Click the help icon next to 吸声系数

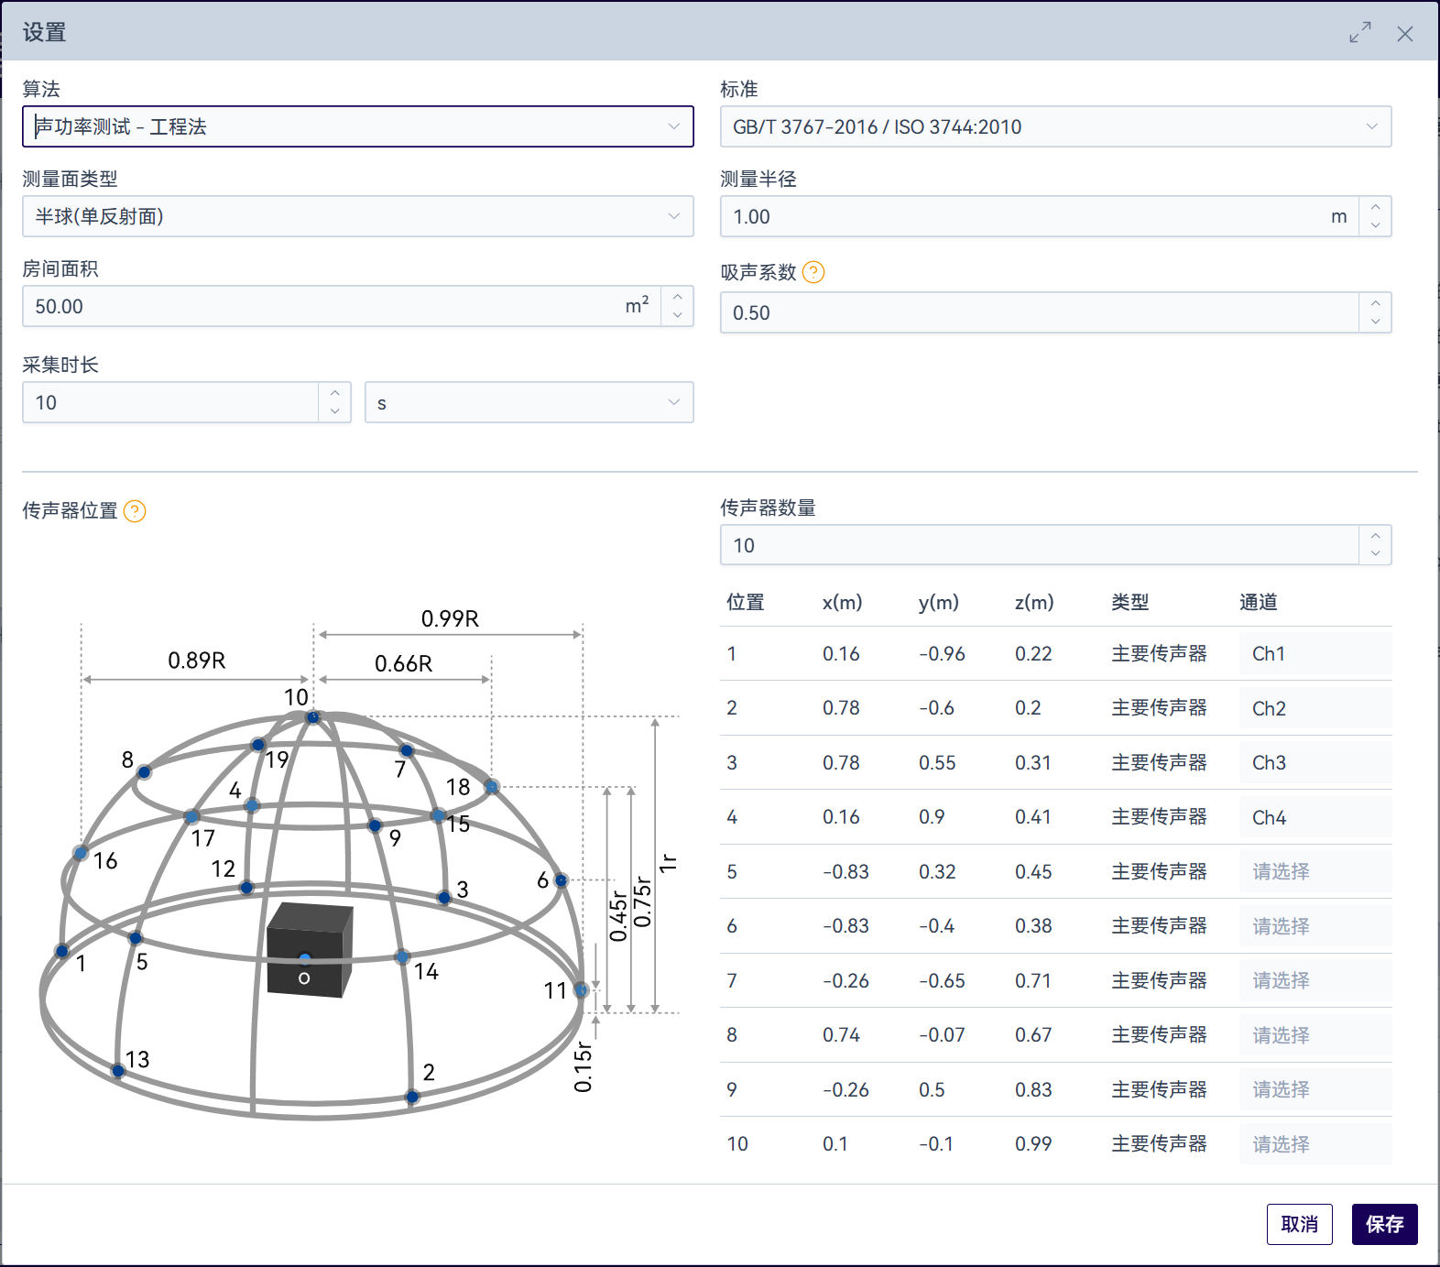click(x=813, y=272)
